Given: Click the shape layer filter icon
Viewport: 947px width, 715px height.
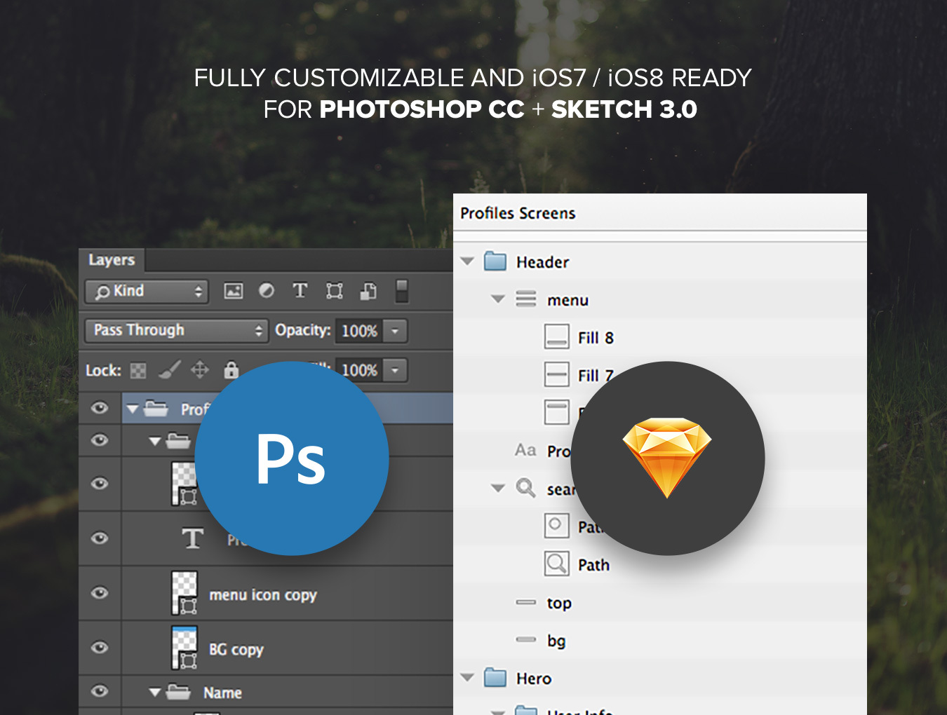Looking at the screenshot, I should [335, 291].
